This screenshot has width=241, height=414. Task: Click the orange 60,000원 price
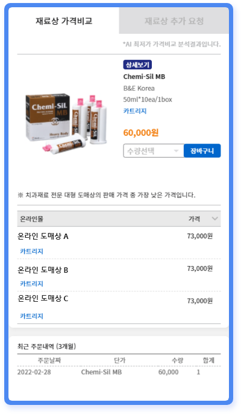tap(141, 133)
